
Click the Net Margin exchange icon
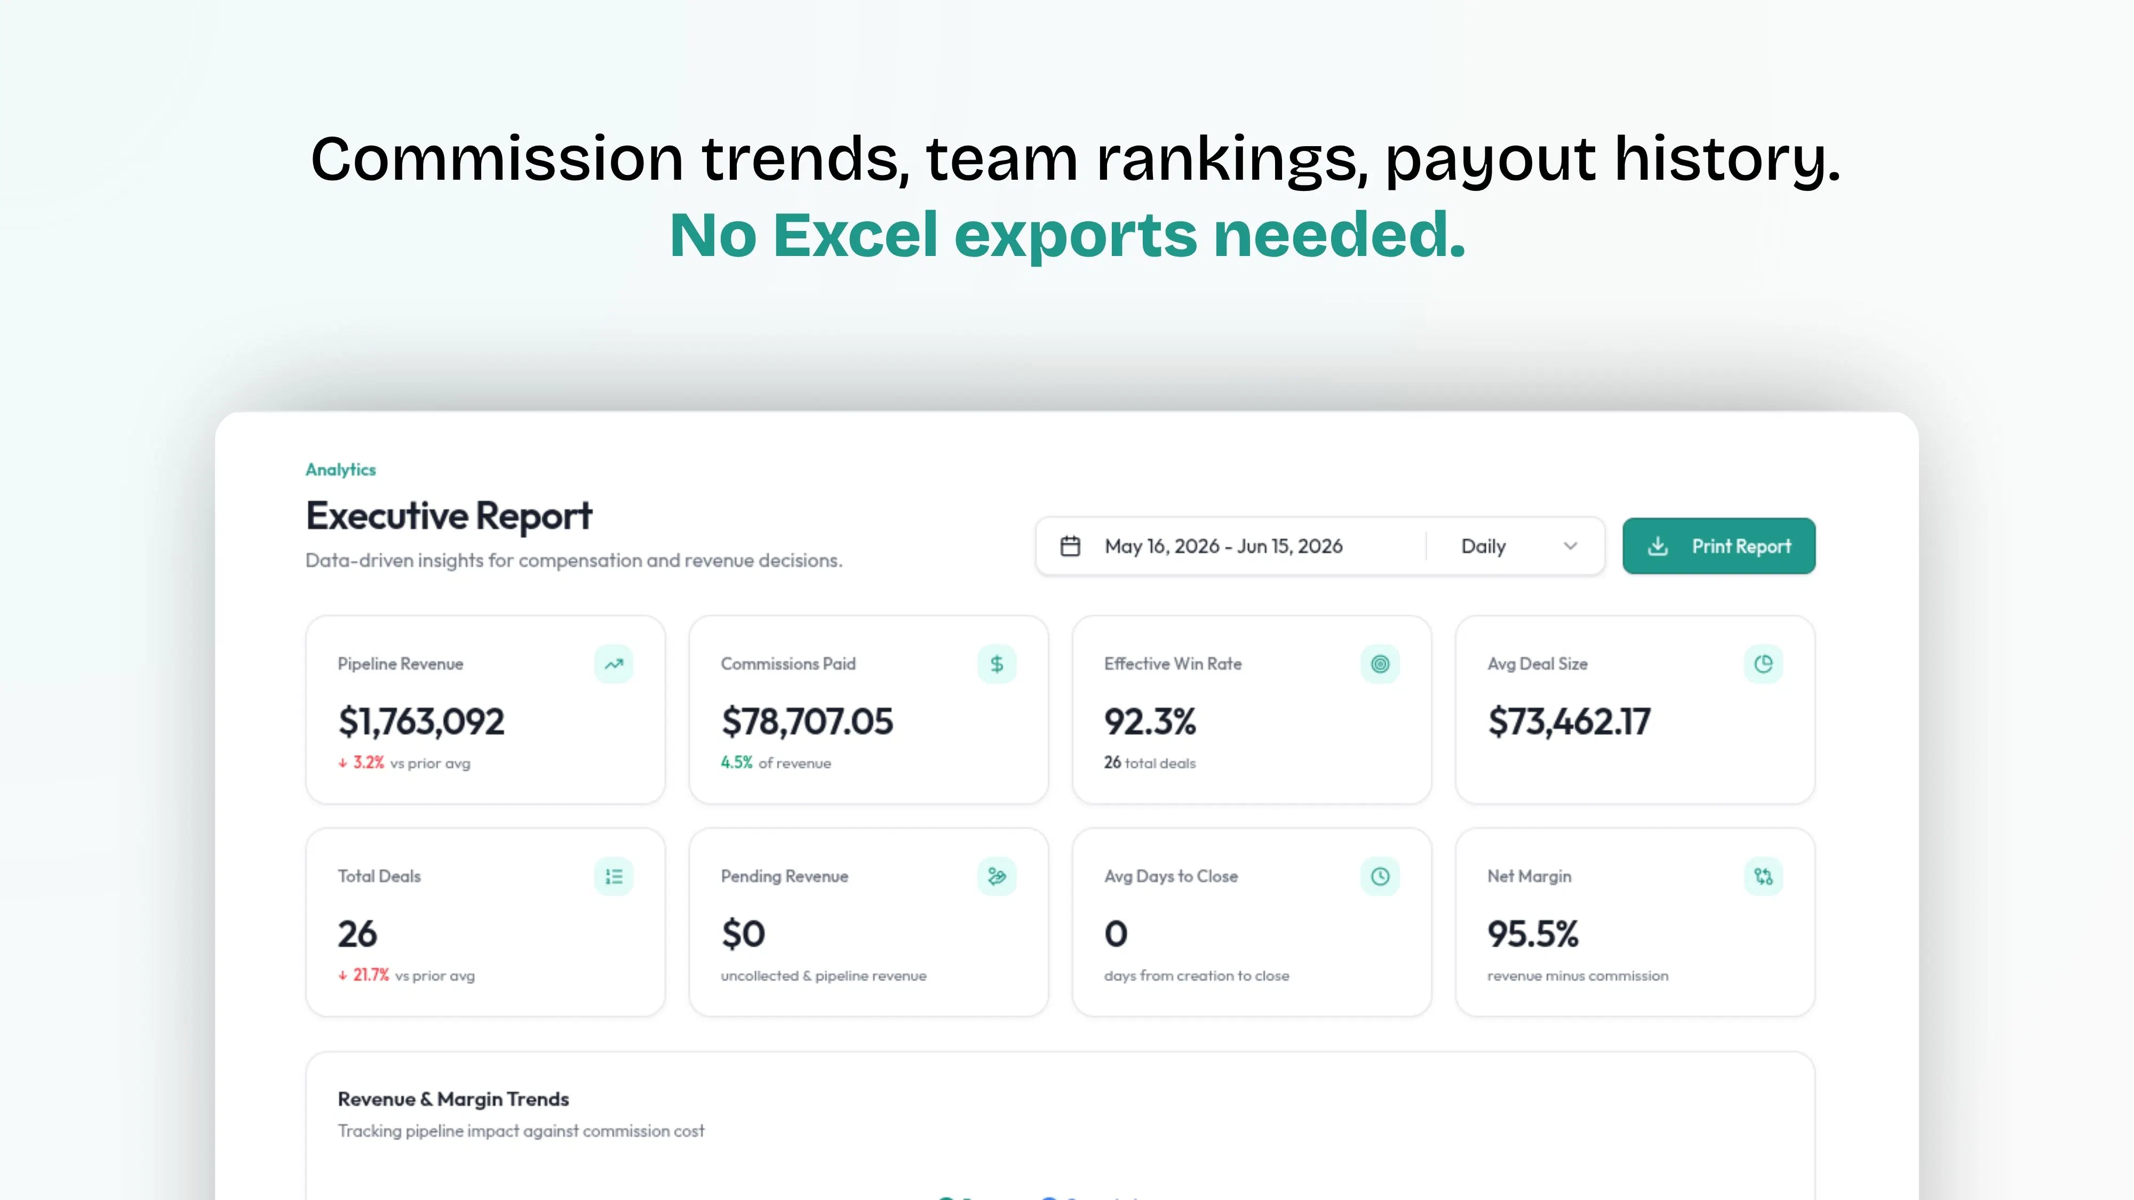(1763, 876)
